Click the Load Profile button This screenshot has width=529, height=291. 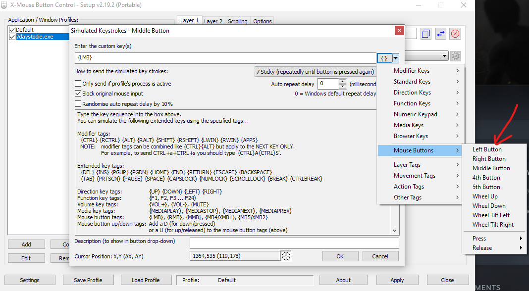[x=146, y=280]
